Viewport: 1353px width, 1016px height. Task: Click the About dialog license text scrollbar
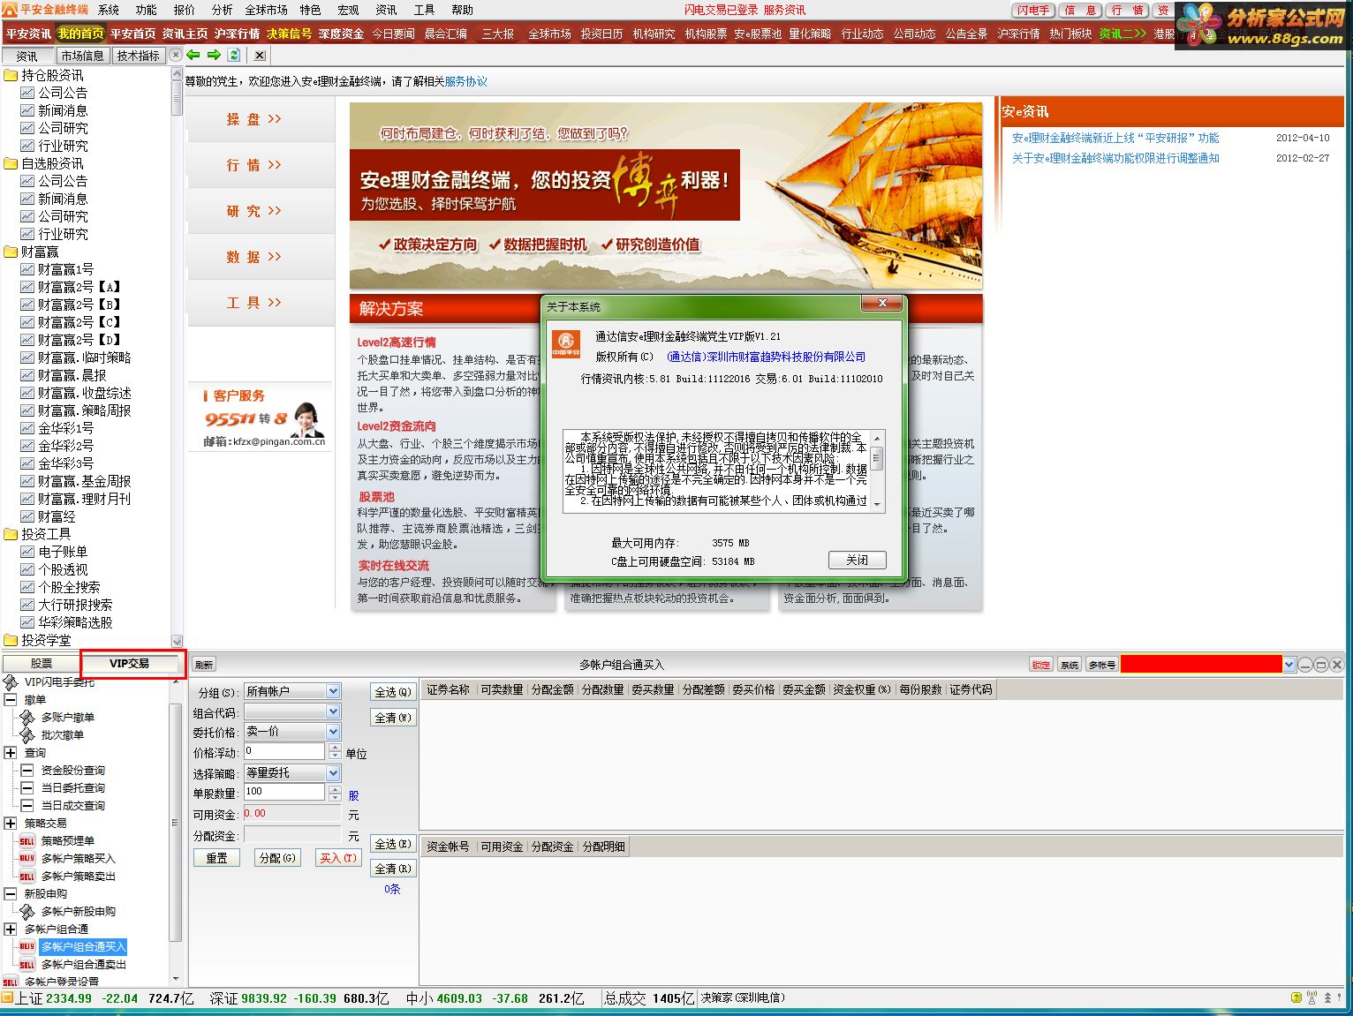(877, 470)
